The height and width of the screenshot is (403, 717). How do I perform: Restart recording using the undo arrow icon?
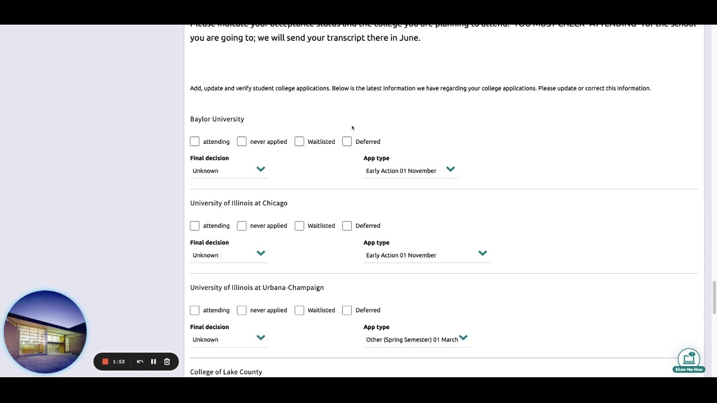click(x=140, y=362)
